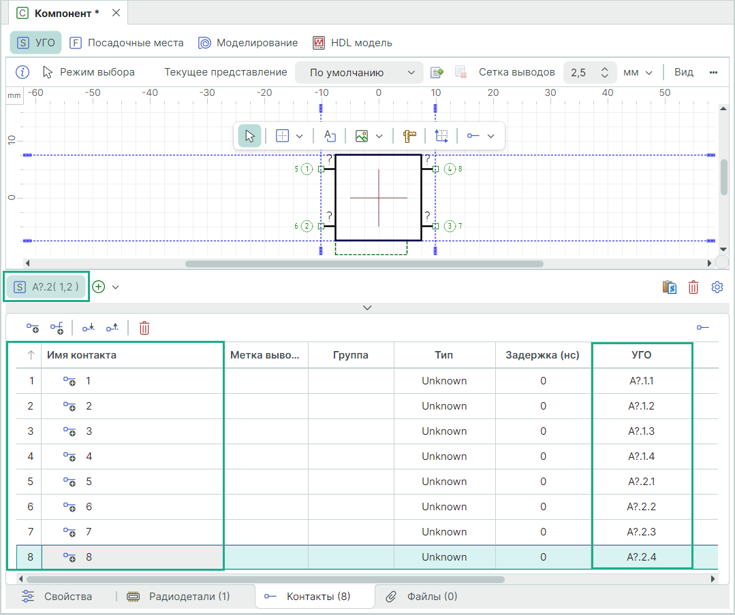Click the add contact icon above table
This screenshot has width=735, height=615.
pos(33,328)
